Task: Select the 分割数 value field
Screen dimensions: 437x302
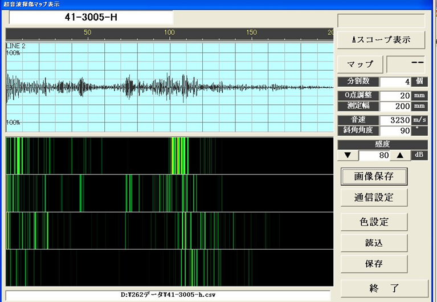Action: tap(395, 82)
